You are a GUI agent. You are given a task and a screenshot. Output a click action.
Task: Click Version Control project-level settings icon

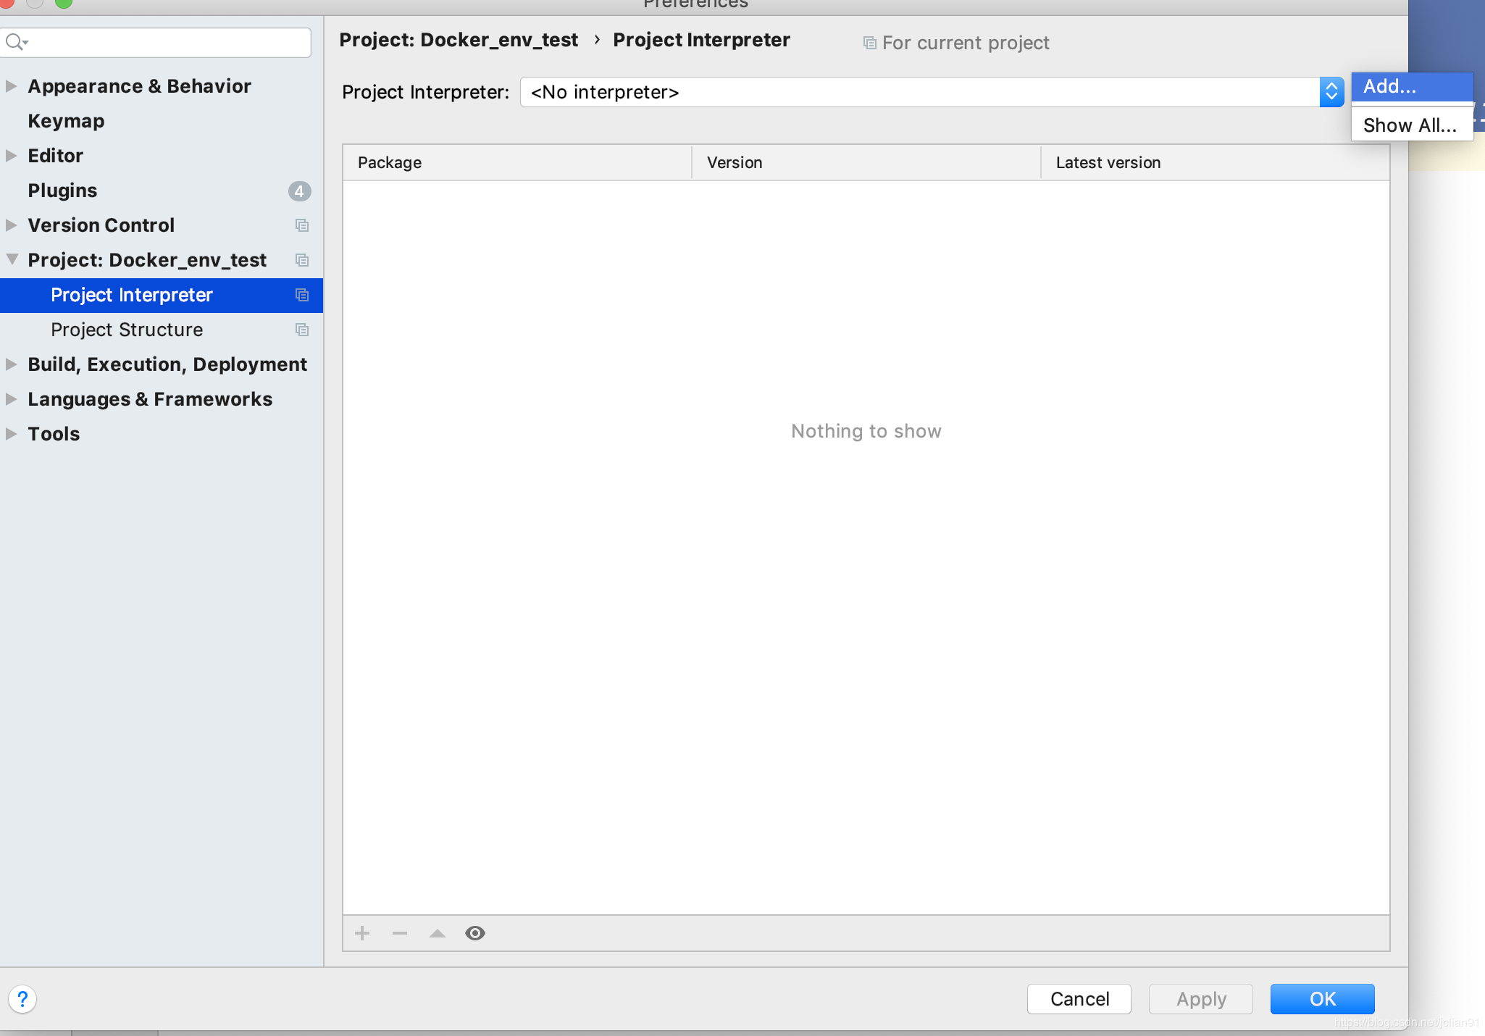click(x=302, y=226)
